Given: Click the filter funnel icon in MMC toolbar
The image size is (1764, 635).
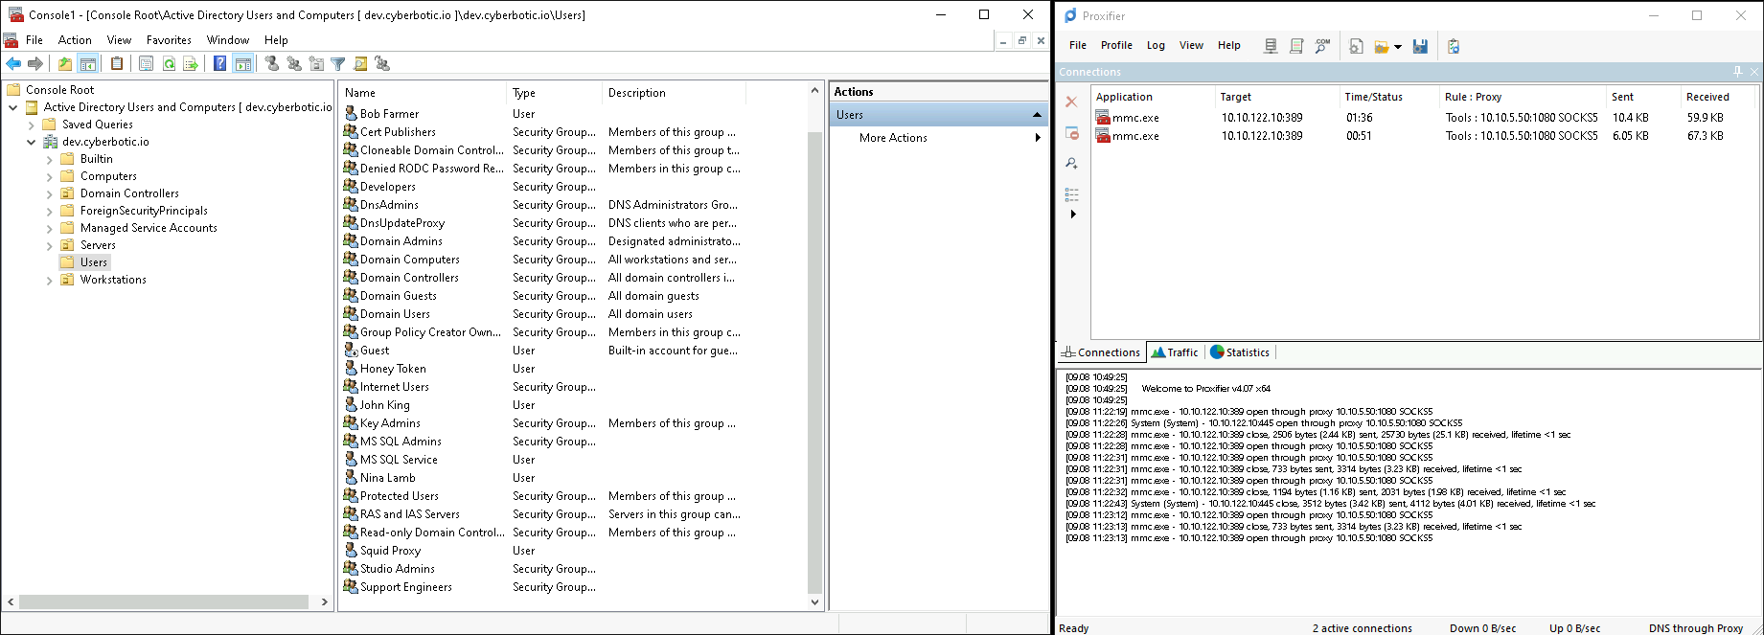Looking at the screenshot, I should (x=338, y=64).
